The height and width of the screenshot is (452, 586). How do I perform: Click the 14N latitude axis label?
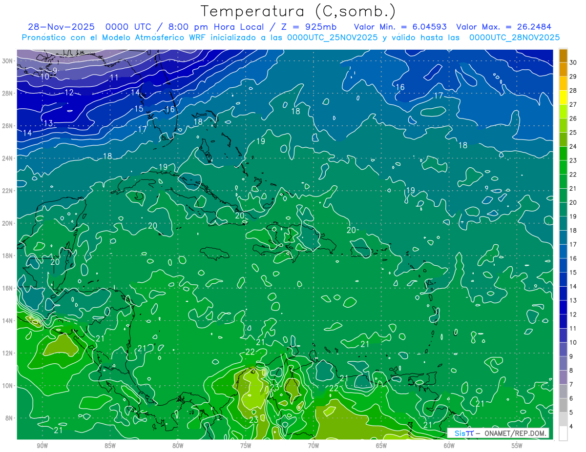[x=8, y=321]
